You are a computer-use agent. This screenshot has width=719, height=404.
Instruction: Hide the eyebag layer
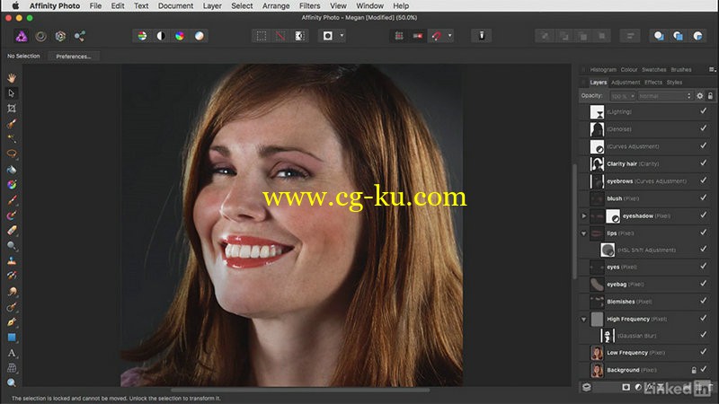[704, 284]
